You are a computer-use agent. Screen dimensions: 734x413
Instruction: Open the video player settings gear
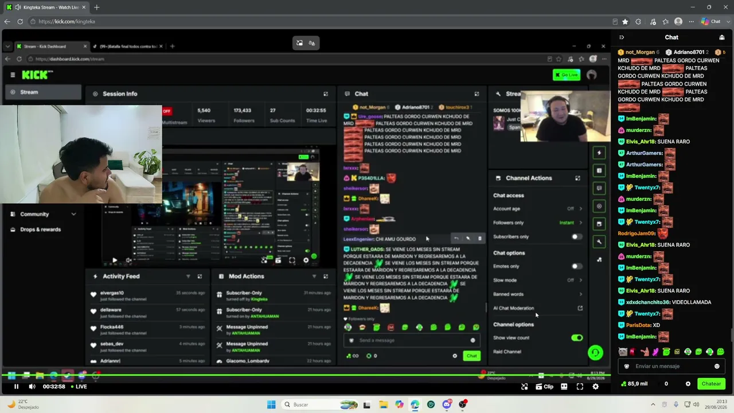point(595,387)
